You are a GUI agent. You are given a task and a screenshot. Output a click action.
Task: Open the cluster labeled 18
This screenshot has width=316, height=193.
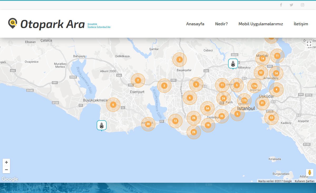pos(208,125)
